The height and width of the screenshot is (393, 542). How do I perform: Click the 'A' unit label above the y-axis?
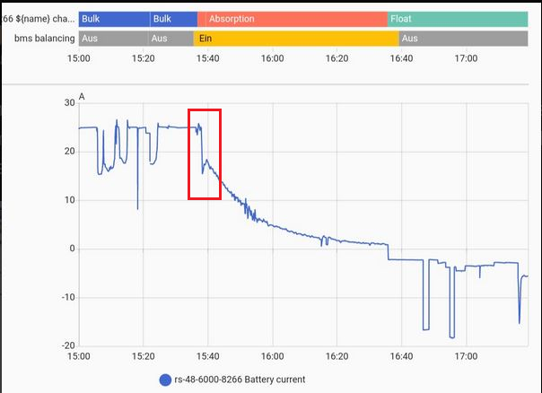pyautogui.click(x=82, y=97)
